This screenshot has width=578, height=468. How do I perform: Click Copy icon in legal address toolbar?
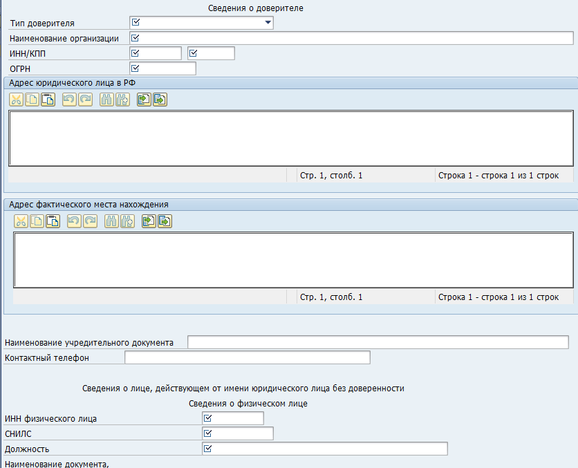tap(32, 100)
